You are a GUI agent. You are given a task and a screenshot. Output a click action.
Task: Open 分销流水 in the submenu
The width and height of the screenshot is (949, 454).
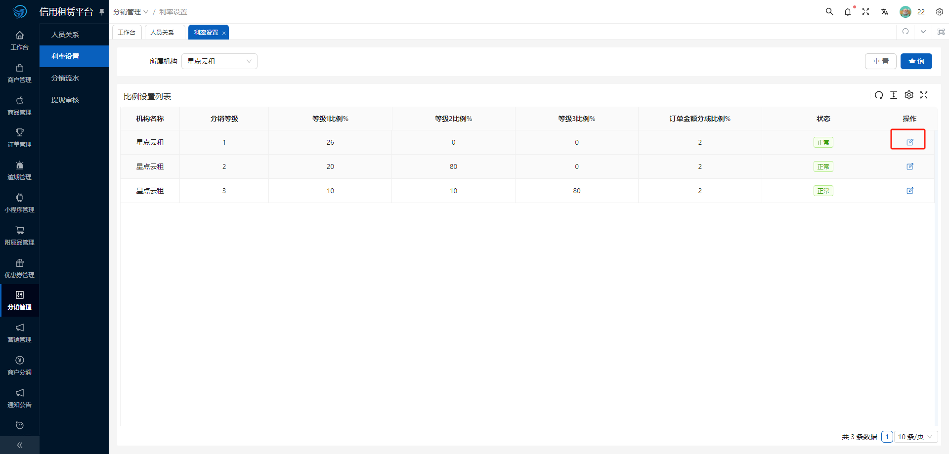point(65,78)
